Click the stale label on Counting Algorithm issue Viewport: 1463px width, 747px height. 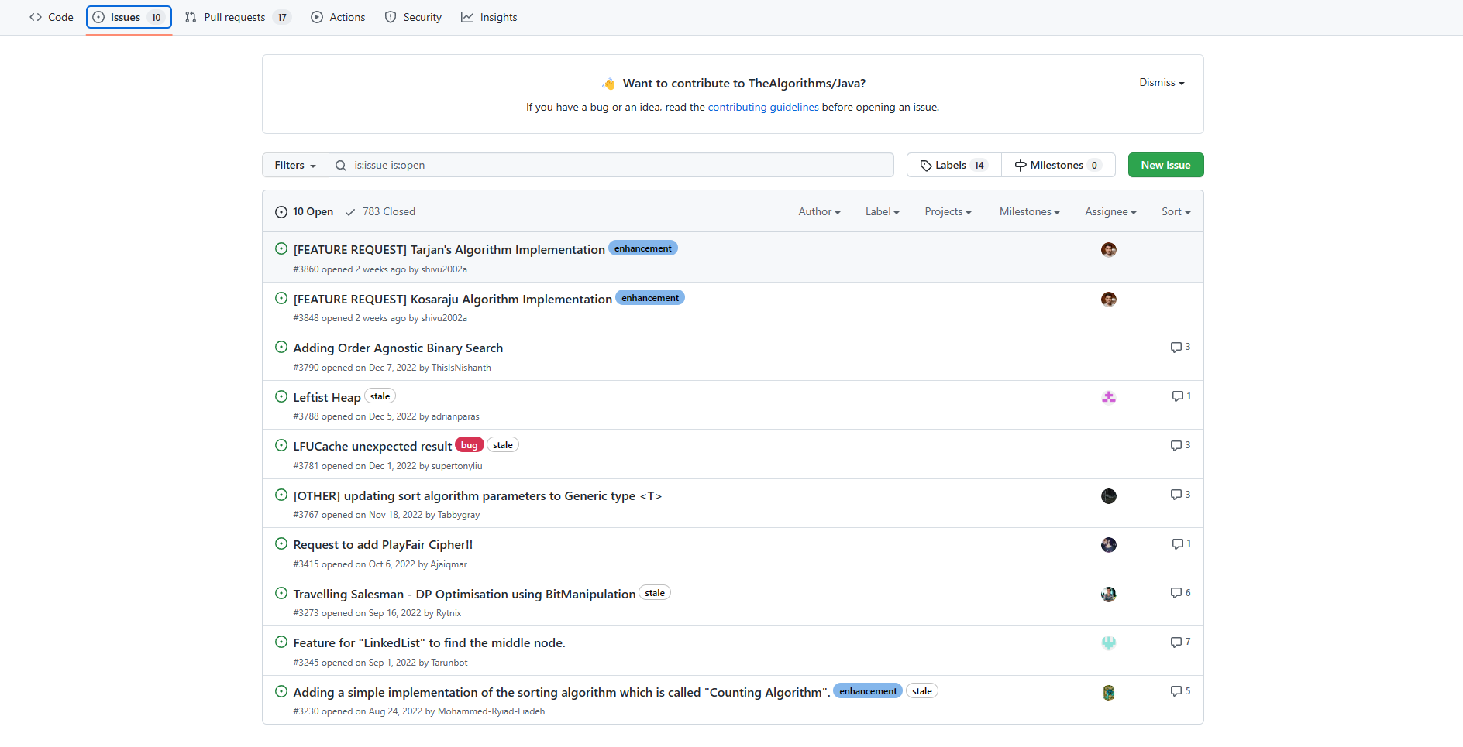pos(922,691)
